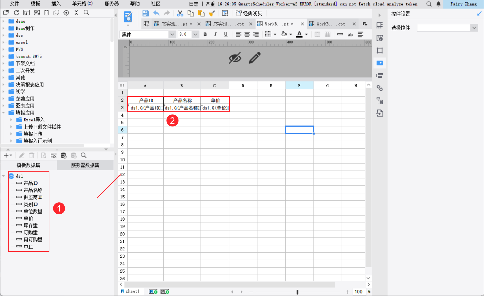Center align cell text
The image size is (484, 296).
coord(247,34)
